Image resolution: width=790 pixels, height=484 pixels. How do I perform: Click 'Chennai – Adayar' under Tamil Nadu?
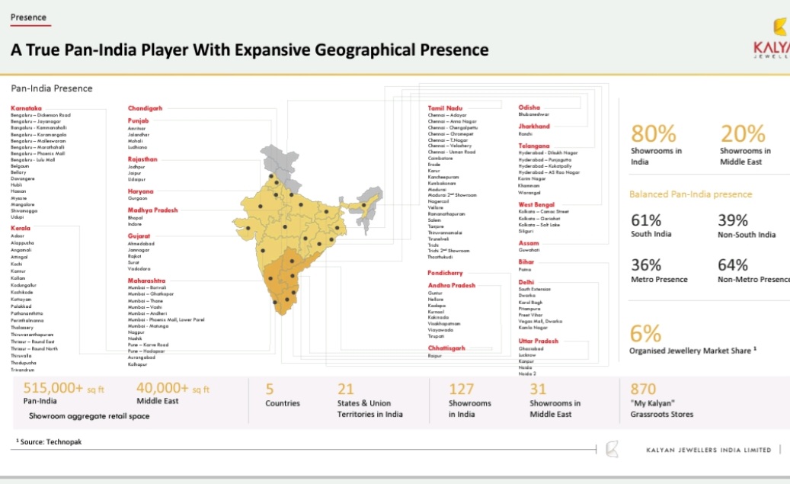[447, 115]
